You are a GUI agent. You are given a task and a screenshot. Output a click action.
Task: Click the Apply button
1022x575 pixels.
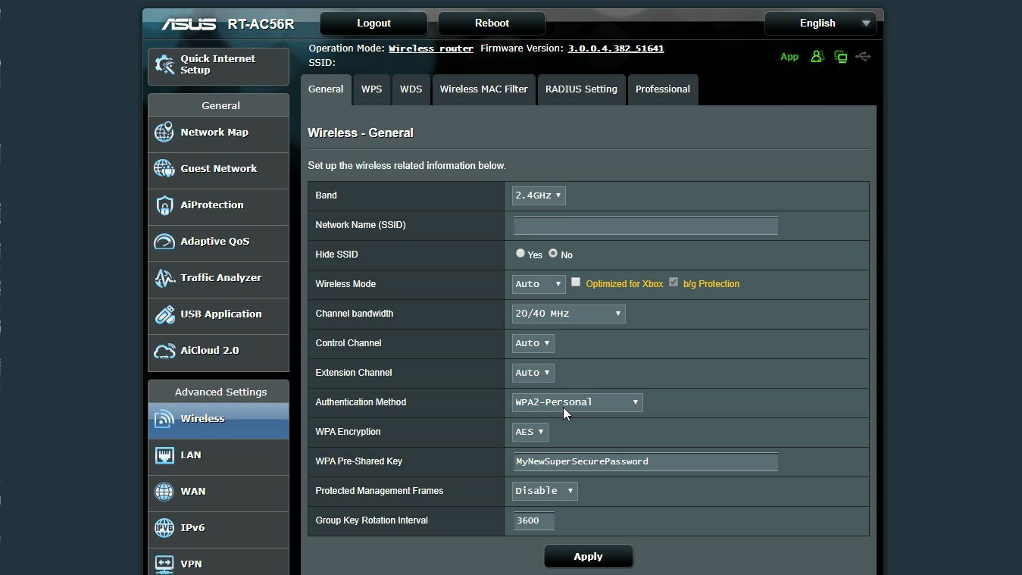click(589, 557)
